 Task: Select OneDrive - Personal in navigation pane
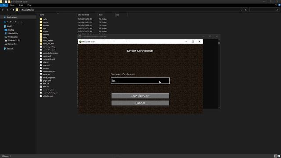(14, 22)
